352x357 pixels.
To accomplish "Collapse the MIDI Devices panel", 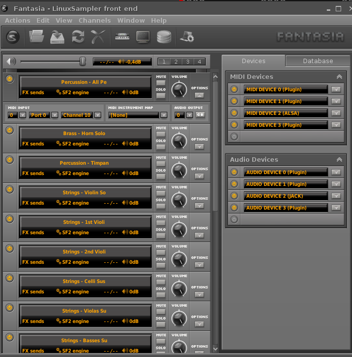I will pos(339,77).
